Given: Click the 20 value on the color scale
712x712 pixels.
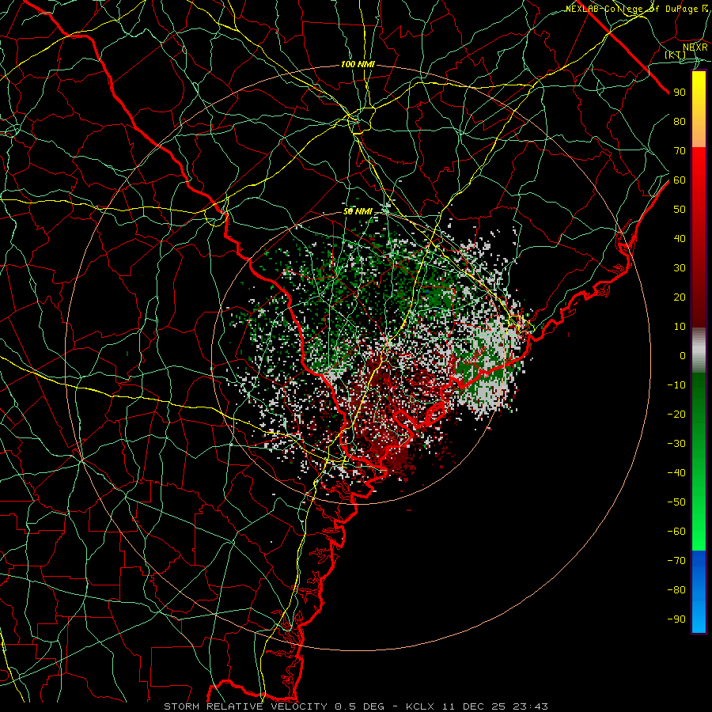Looking at the screenshot, I should pyautogui.click(x=680, y=297).
